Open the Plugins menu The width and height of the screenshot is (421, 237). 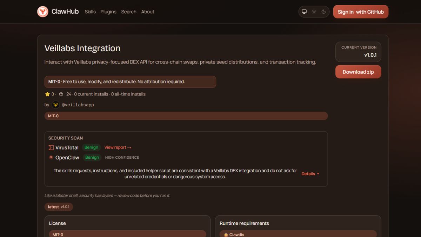pyautogui.click(x=108, y=12)
